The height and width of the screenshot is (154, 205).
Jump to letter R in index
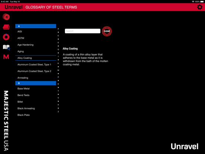(x=58, y=84)
